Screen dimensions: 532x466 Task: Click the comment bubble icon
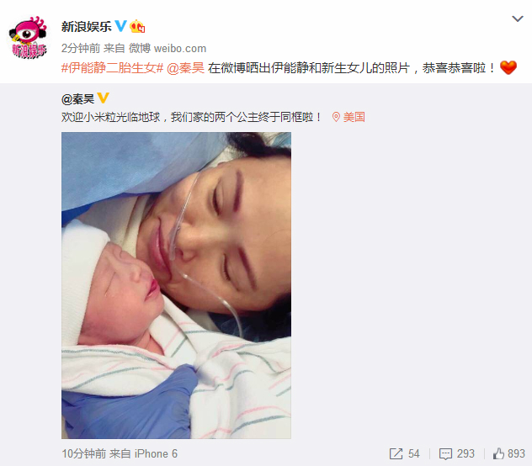pos(445,453)
